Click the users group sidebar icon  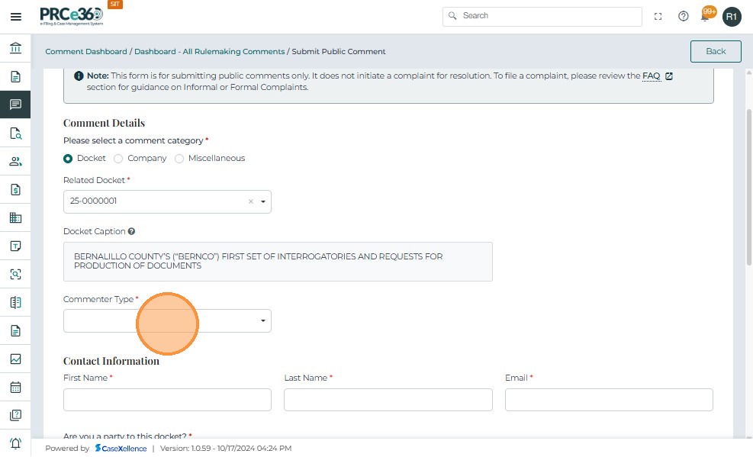[15, 161]
